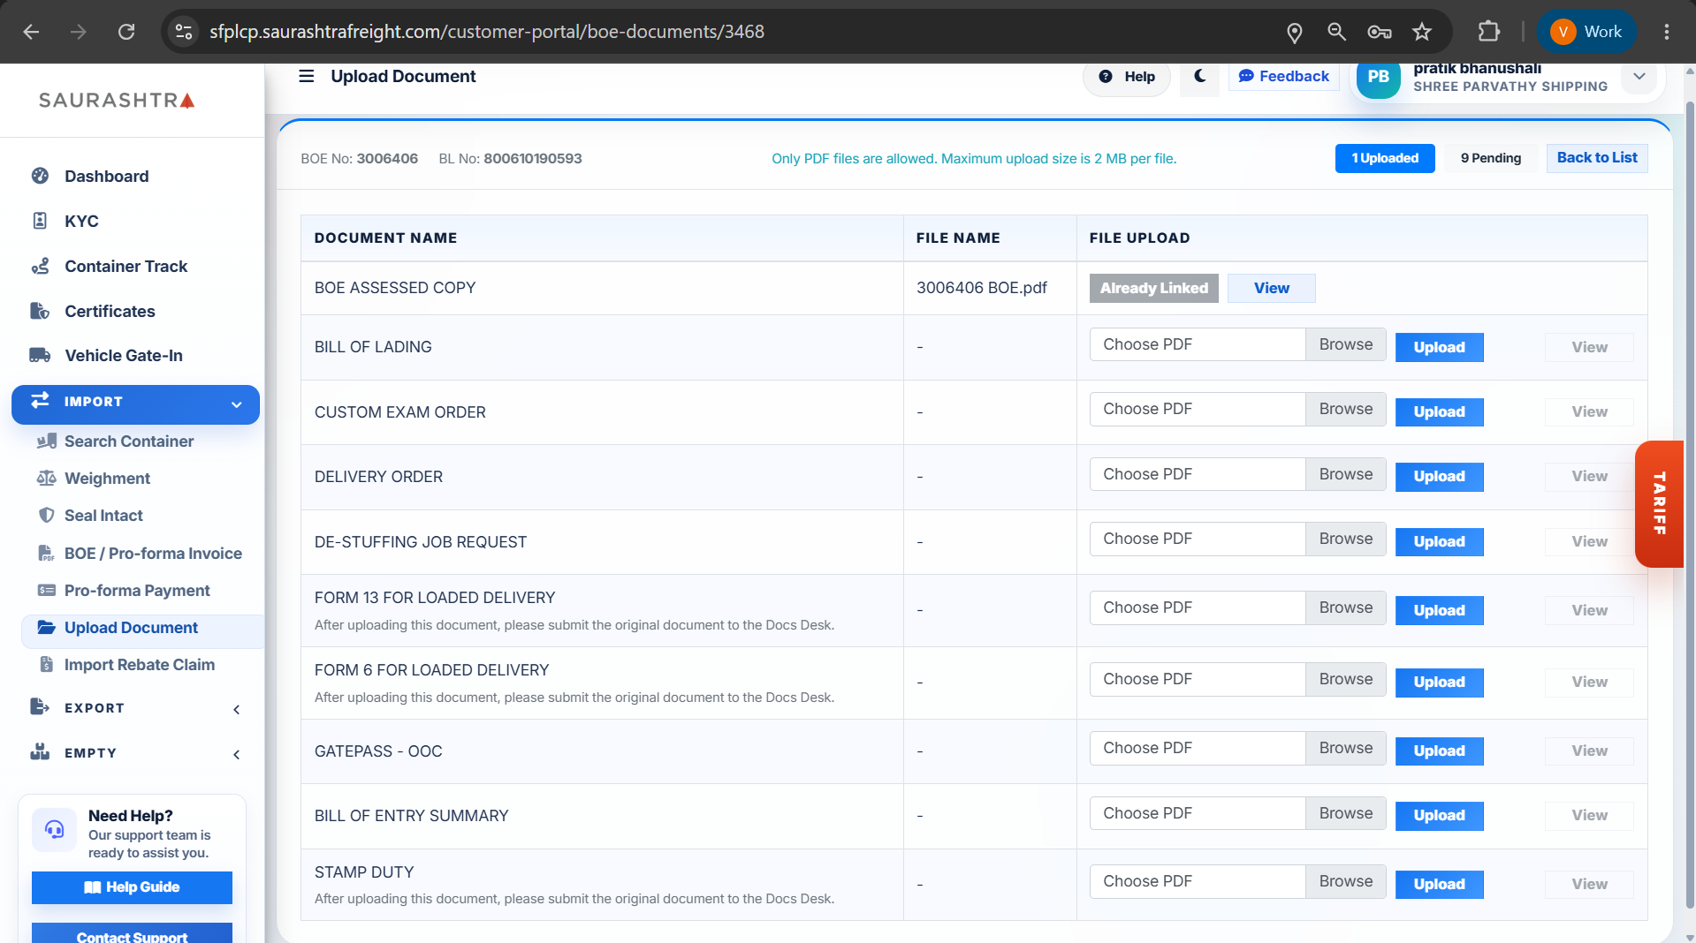
Task: Open the browser extensions puzzle icon
Action: [x=1489, y=32]
